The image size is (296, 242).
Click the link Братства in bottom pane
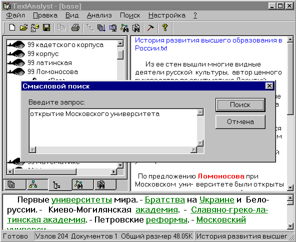pyautogui.click(x=164, y=199)
